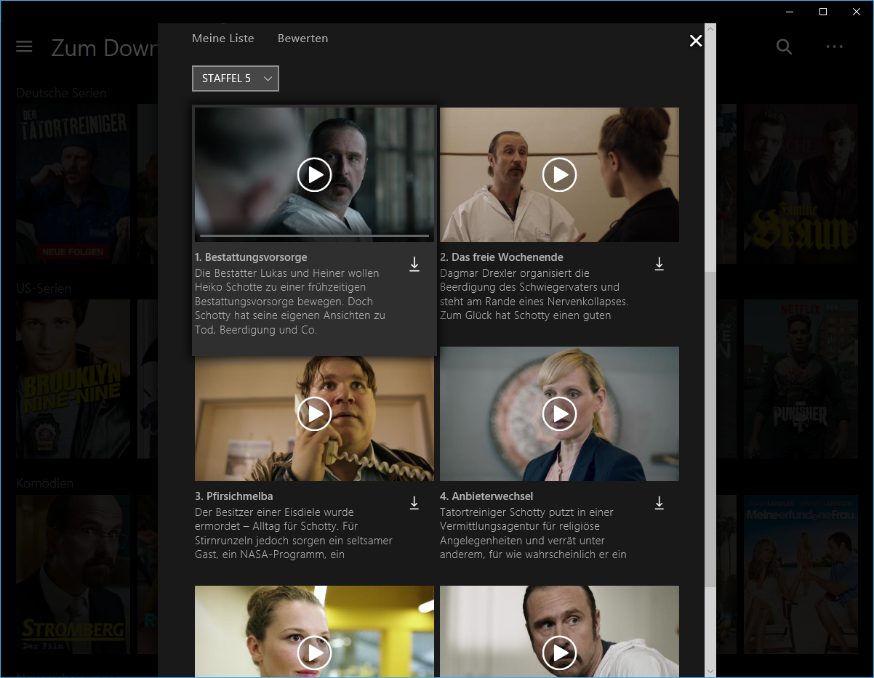Open the Staffel 5 season selector
Image resolution: width=874 pixels, height=678 pixels.
[235, 78]
